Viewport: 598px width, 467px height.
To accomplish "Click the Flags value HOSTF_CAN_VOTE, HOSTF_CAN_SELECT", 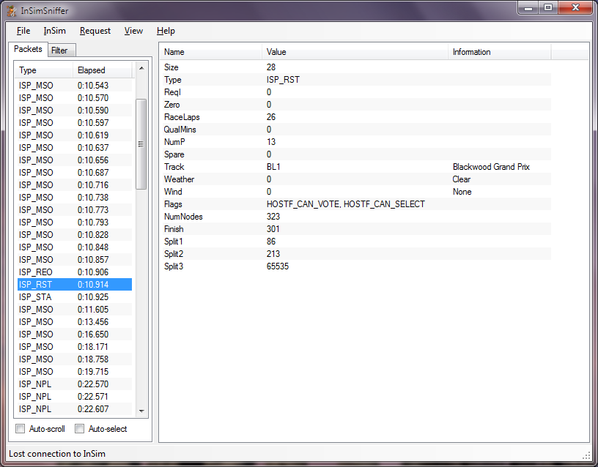I will click(x=345, y=204).
